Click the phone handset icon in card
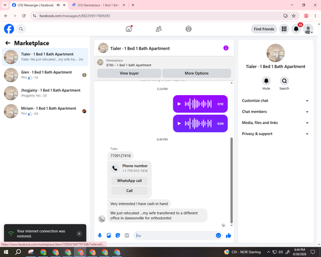 click(115, 168)
